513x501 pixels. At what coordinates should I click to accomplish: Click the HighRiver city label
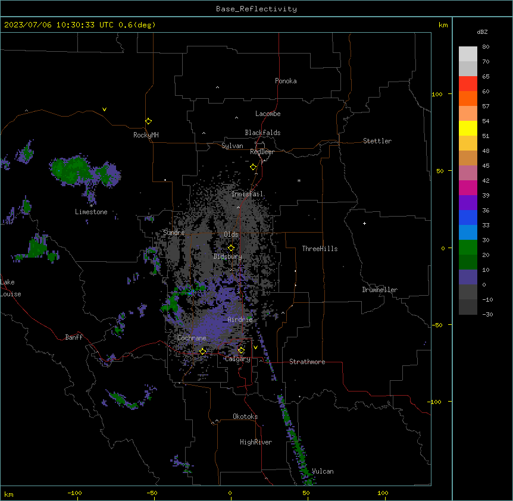pos(256,442)
